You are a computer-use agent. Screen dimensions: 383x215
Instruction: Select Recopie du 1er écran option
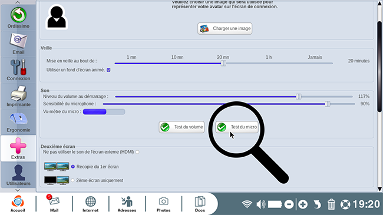tap(73, 167)
